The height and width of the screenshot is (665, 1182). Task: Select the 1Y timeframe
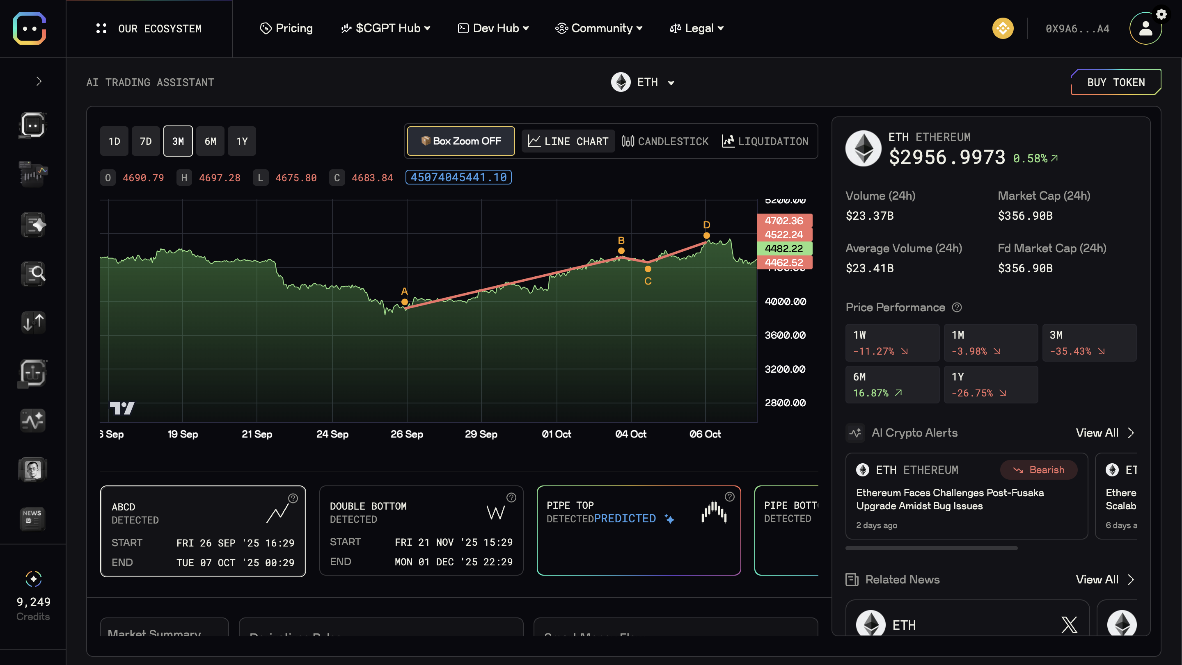(x=242, y=141)
